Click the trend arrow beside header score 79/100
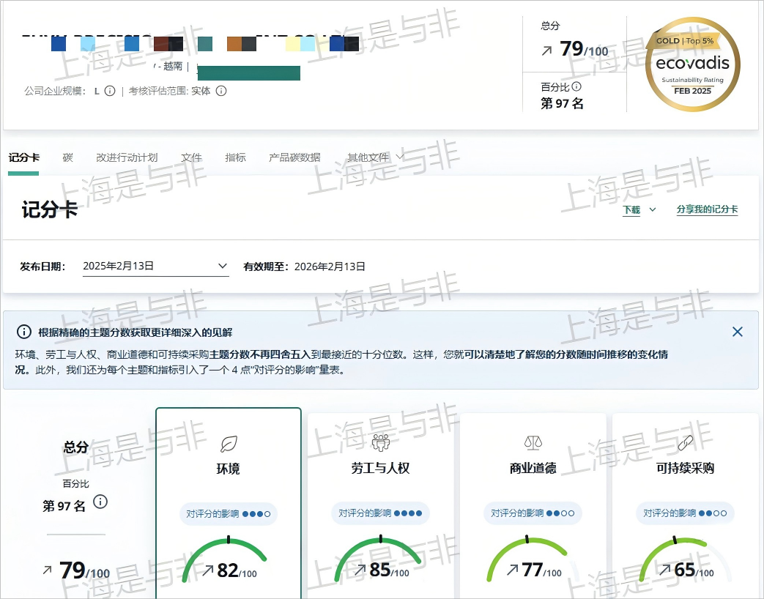 click(x=547, y=51)
